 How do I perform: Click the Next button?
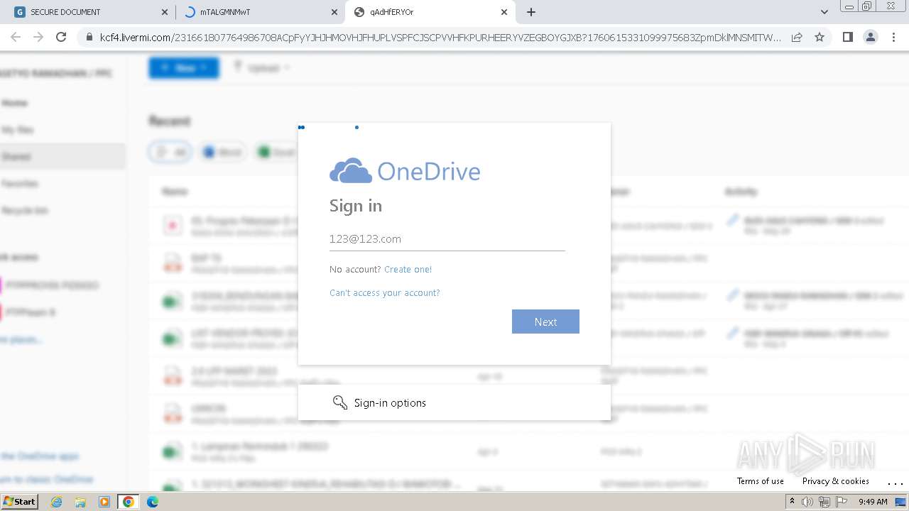point(545,322)
